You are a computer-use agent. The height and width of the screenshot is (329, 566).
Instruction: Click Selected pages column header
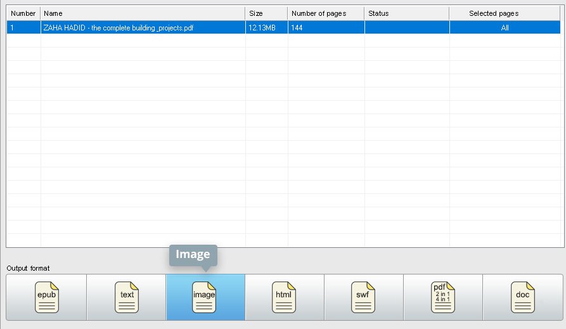[x=505, y=13]
